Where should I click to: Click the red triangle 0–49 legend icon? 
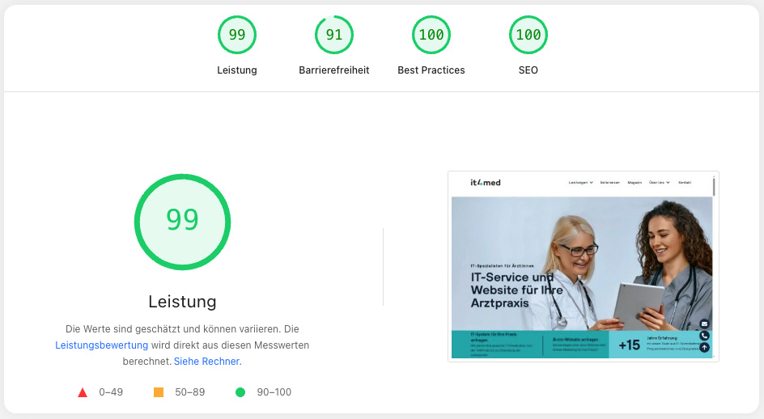coord(83,392)
